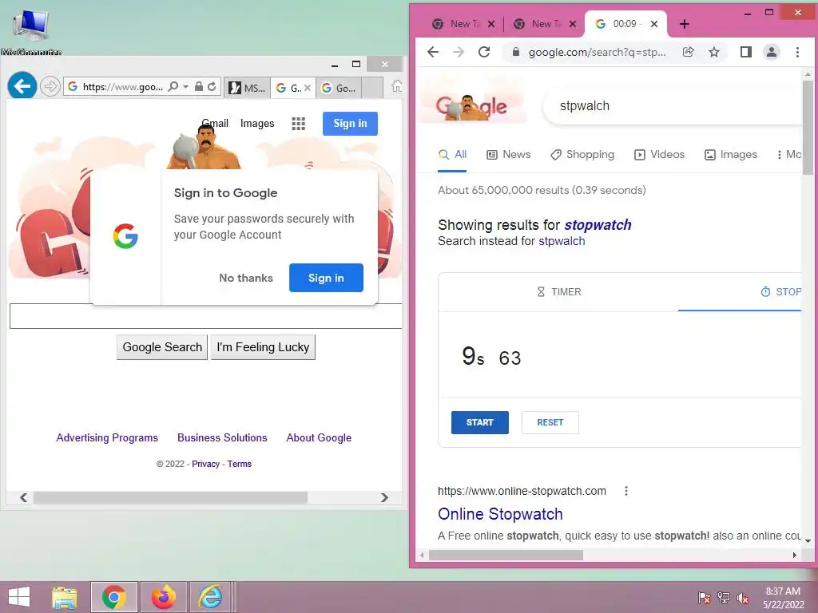
Task: Refresh the Internet Explorer page
Action: [x=212, y=86]
